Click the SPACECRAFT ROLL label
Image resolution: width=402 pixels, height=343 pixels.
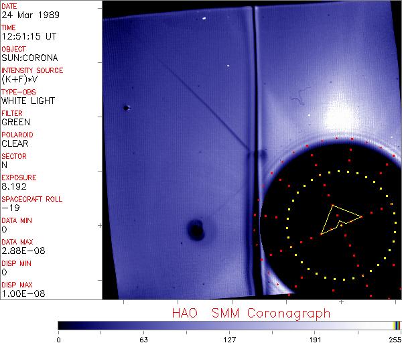31,199
